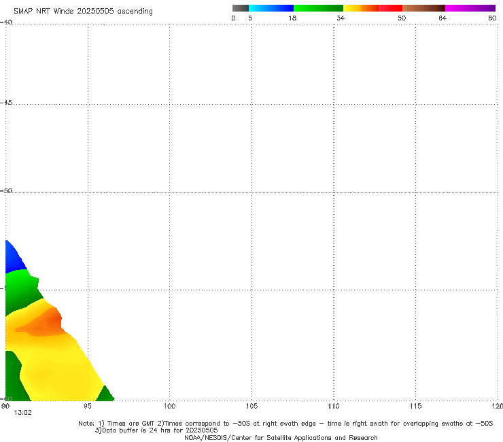Click the colorbar label '80'
This screenshot has height=442, width=503.
(x=492, y=18)
